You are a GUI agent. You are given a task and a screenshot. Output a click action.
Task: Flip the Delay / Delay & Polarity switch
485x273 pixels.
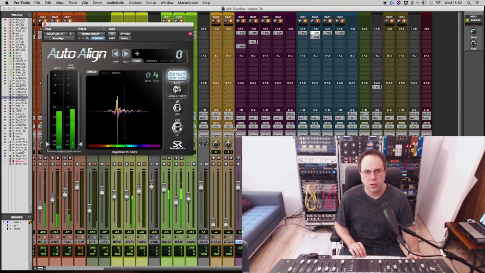(x=177, y=89)
